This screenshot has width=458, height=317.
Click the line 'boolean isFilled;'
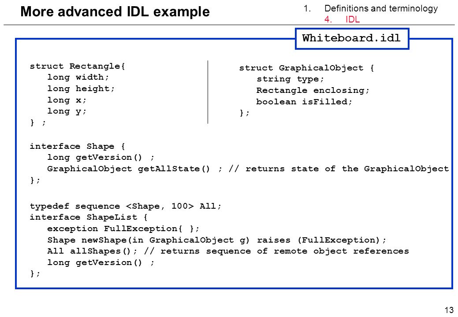pos(304,102)
